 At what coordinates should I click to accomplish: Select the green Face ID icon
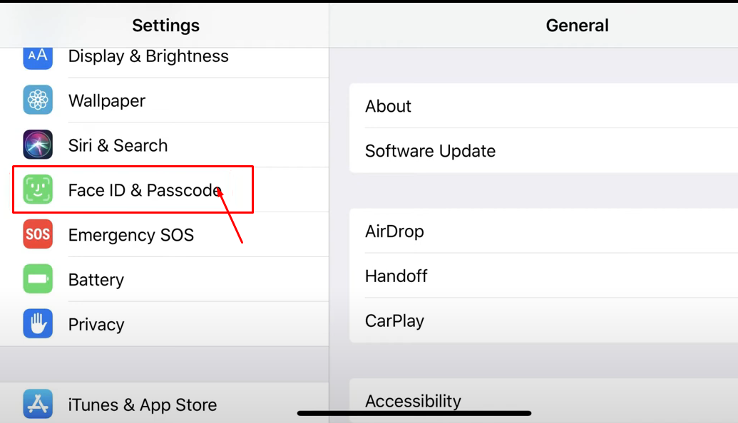38,189
